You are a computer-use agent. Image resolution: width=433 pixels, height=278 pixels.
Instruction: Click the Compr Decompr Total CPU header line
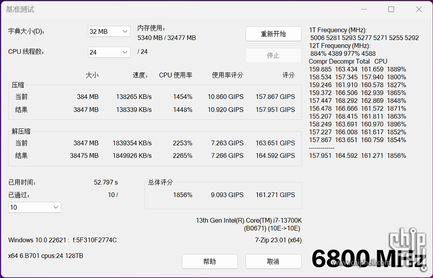(348, 61)
